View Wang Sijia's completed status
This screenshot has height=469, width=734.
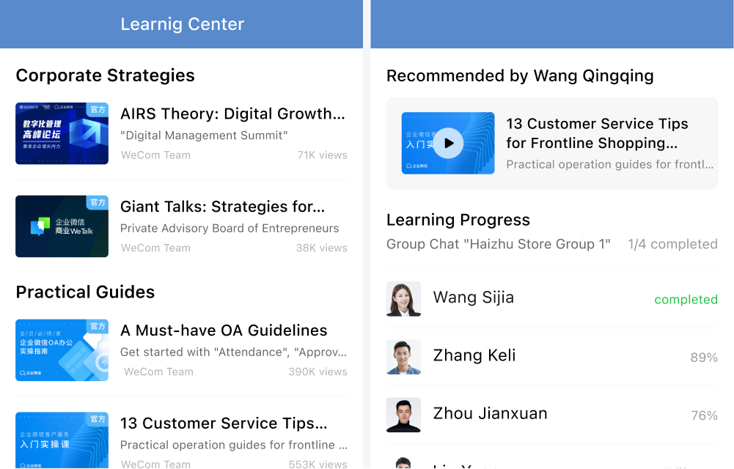pos(686,299)
